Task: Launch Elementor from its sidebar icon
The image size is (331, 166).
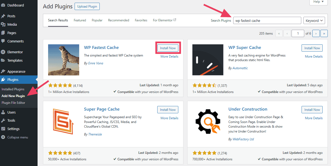Action: (x=4, y=52)
